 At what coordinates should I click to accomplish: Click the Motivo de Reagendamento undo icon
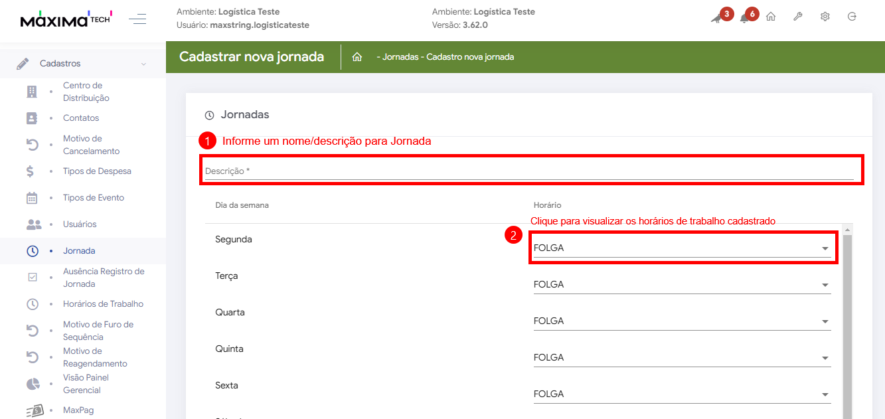tap(32, 357)
